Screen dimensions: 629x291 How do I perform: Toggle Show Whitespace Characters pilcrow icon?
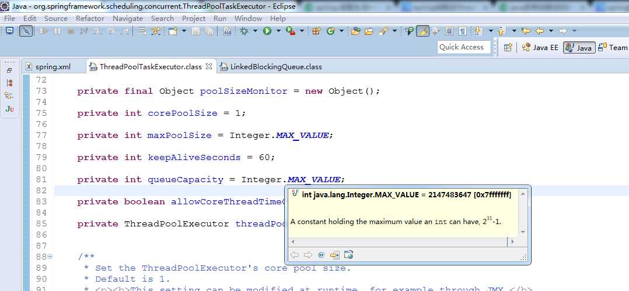[463, 31]
